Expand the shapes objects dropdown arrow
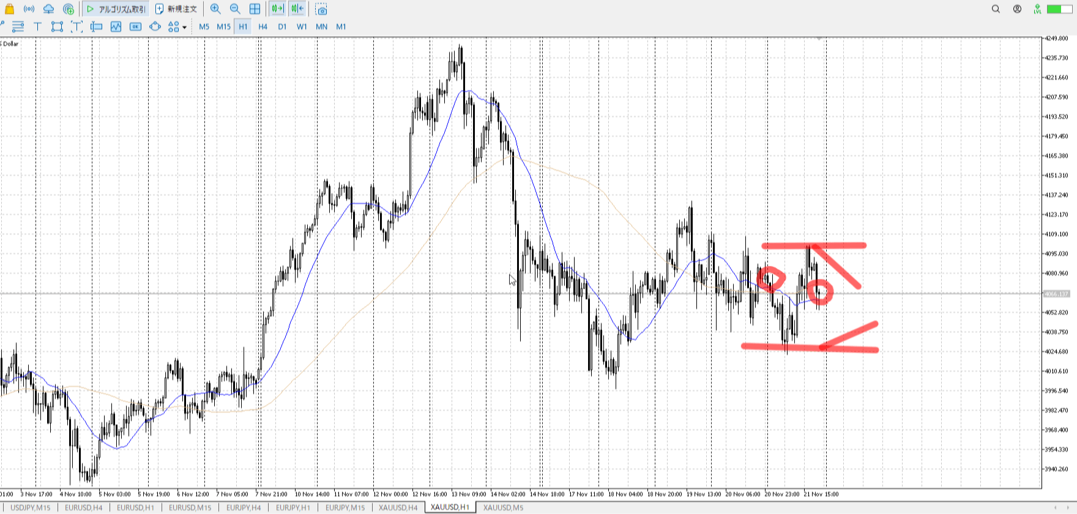The height and width of the screenshot is (514, 1077). (x=184, y=27)
